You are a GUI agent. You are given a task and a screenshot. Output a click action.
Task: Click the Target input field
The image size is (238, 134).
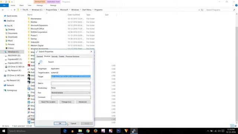pos(71,77)
